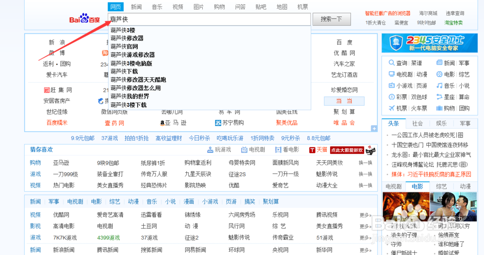Select the 音乐 search tab
Screen dimensions: 484x255
pyautogui.click(x=157, y=7)
